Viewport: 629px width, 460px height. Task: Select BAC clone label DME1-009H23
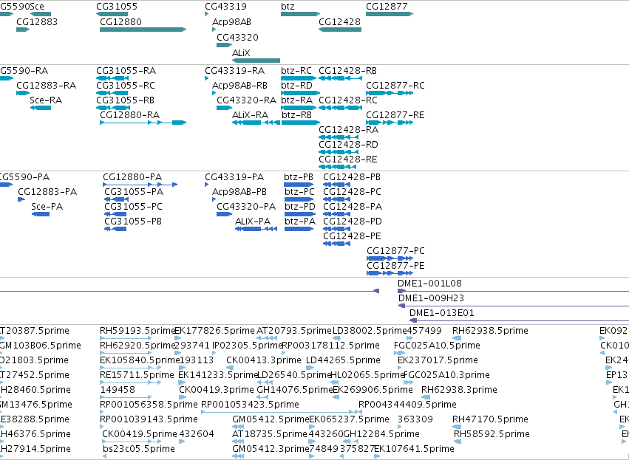[431, 298]
